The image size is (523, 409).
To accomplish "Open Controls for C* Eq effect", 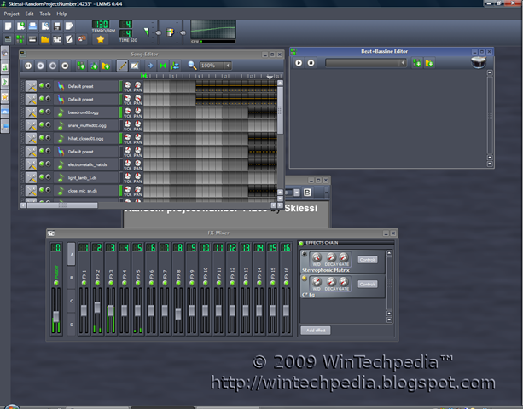I will pos(368,284).
